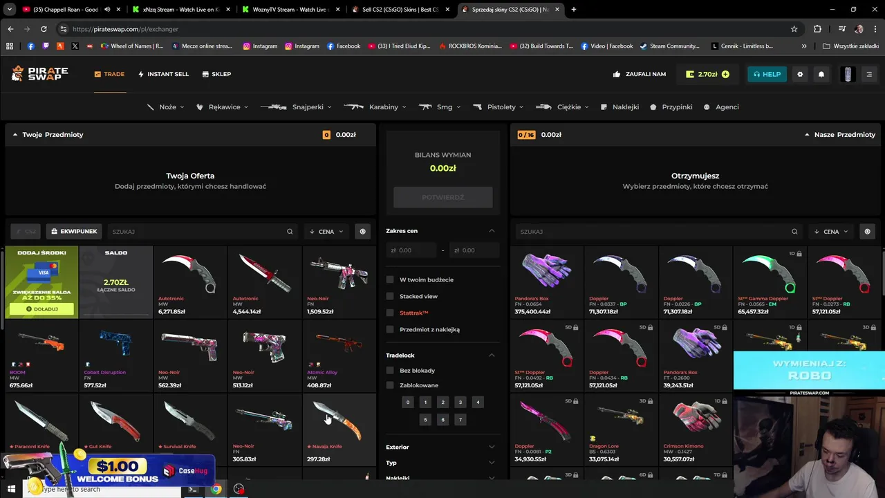The height and width of the screenshot is (498, 885).
Task: Expand the Typ filter section
Action: point(442,463)
